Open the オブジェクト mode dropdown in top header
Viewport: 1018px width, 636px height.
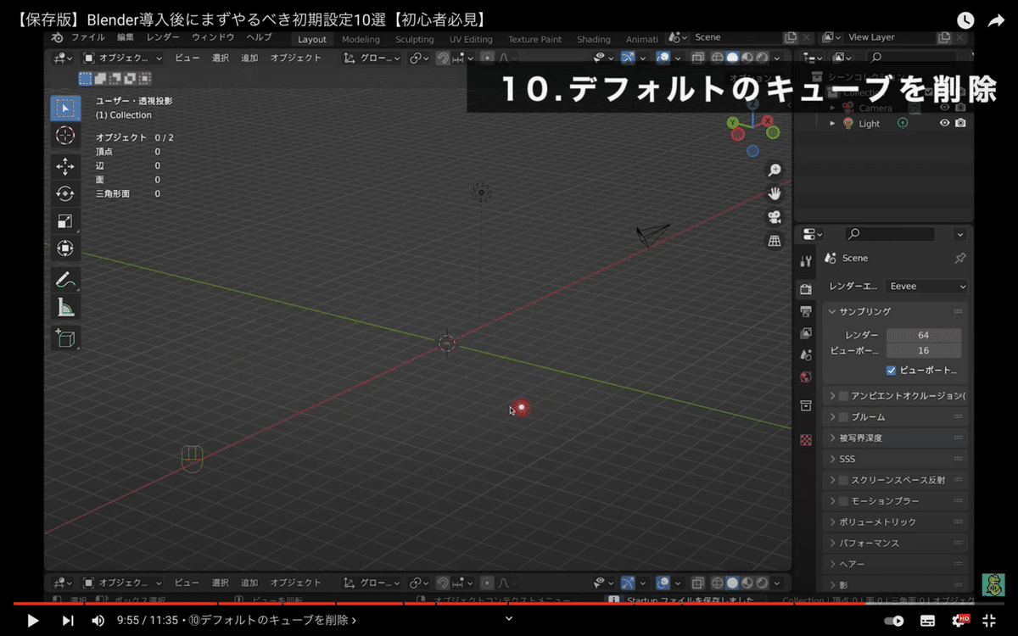(x=122, y=59)
